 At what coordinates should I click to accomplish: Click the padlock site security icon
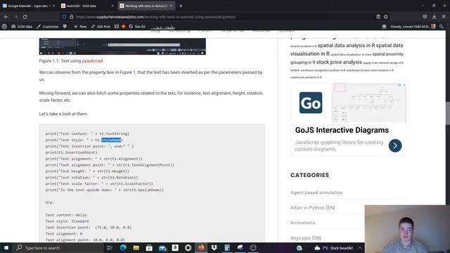coord(72,17)
